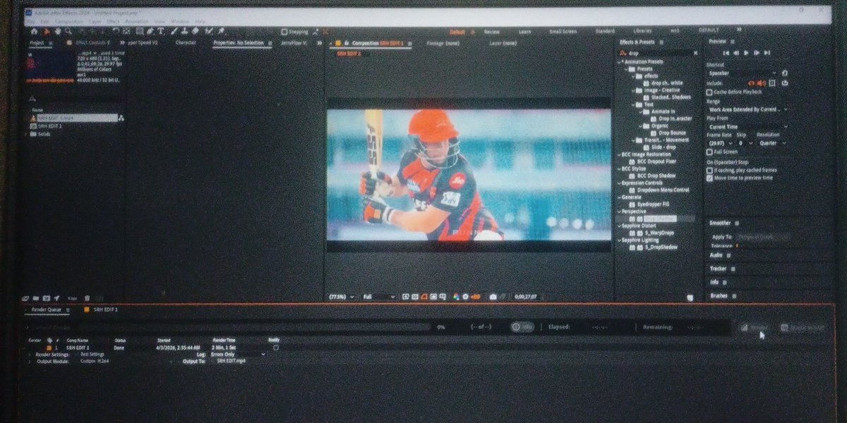847x423 pixels.
Task: Open the Effect menu
Action: point(113,22)
